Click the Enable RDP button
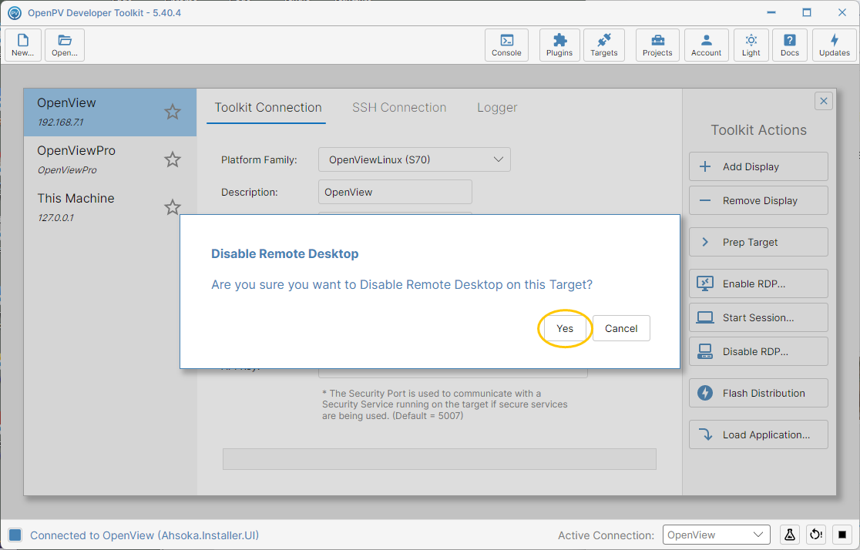This screenshot has height=550, width=860. tap(758, 283)
